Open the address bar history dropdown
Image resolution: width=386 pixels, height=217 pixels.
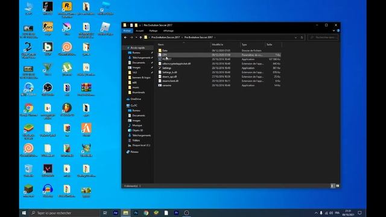pyautogui.click(x=296, y=37)
